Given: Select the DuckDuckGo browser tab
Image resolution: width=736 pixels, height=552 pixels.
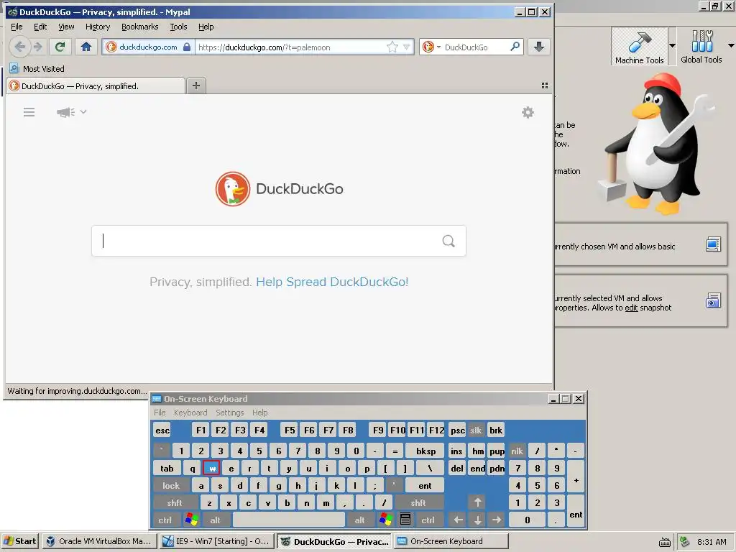Looking at the screenshot, I should (96, 86).
